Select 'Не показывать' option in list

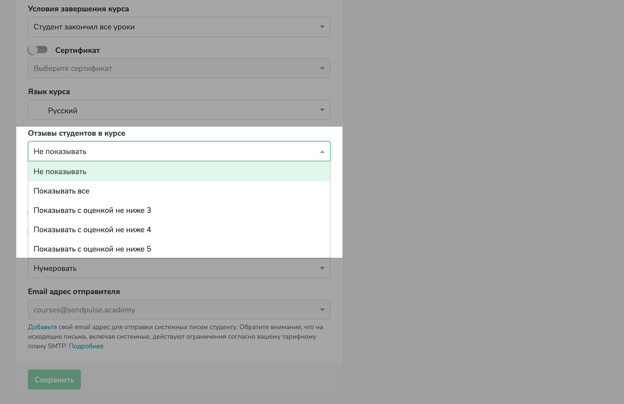[x=179, y=172]
